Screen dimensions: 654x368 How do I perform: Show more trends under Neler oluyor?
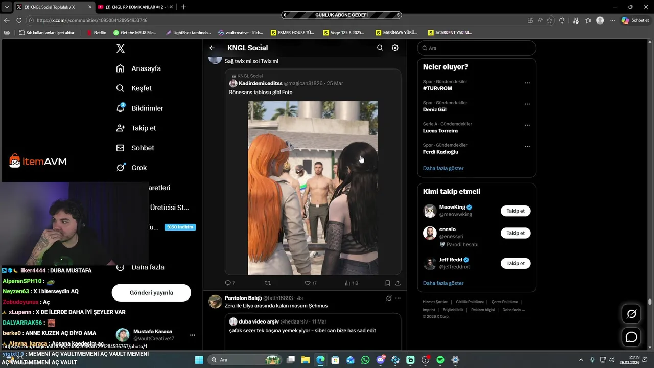(443, 168)
